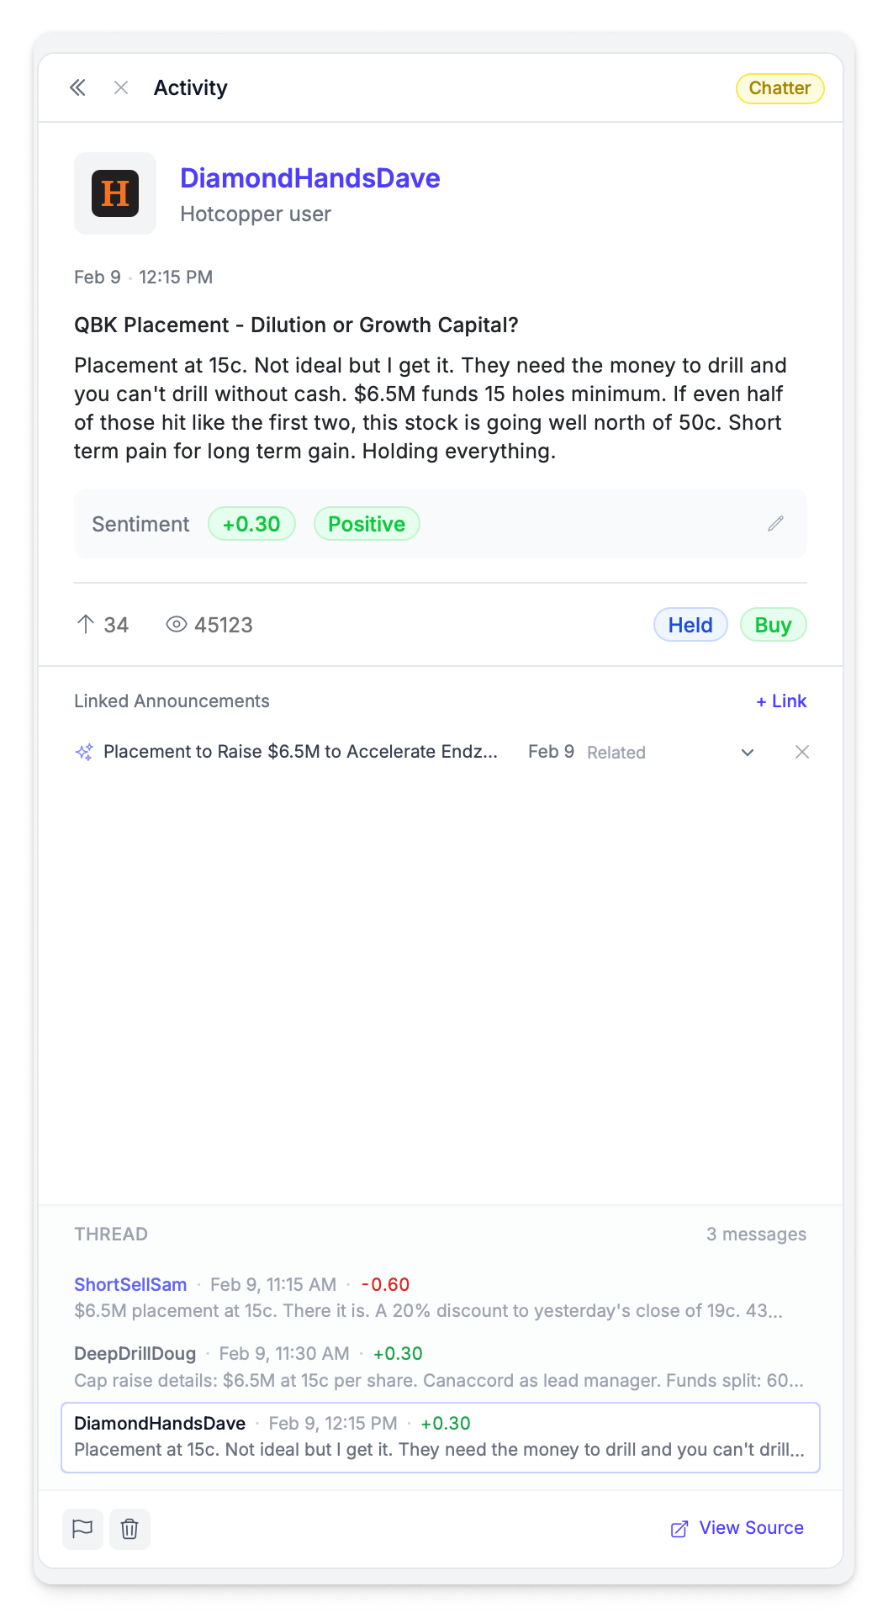The height and width of the screenshot is (1618, 888).
Task: Flag this post with the flag icon
Action: point(82,1529)
